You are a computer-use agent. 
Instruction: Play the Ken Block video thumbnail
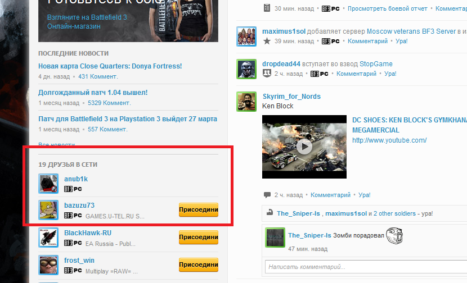point(304,147)
